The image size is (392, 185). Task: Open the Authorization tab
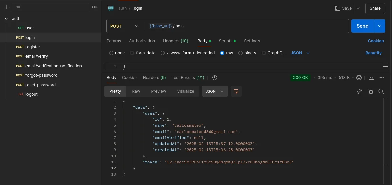coord(142,41)
